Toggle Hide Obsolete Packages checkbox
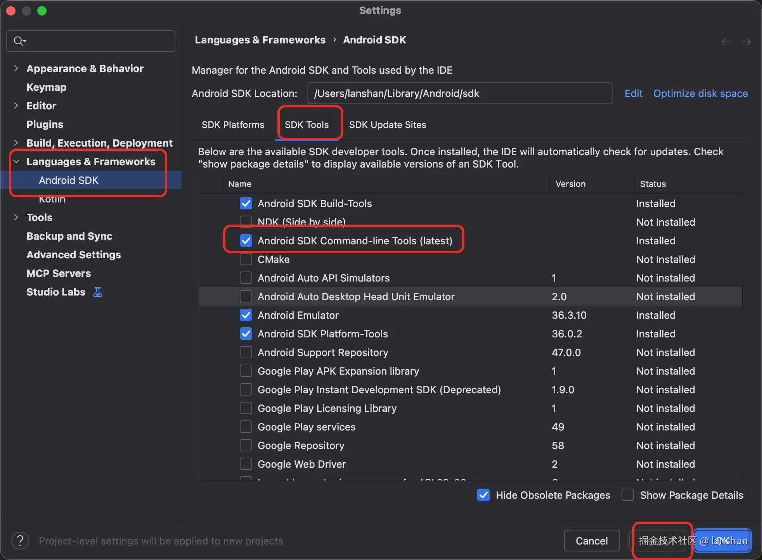Image resolution: width=762 pixels, height=560 pixels. [483, 495]
